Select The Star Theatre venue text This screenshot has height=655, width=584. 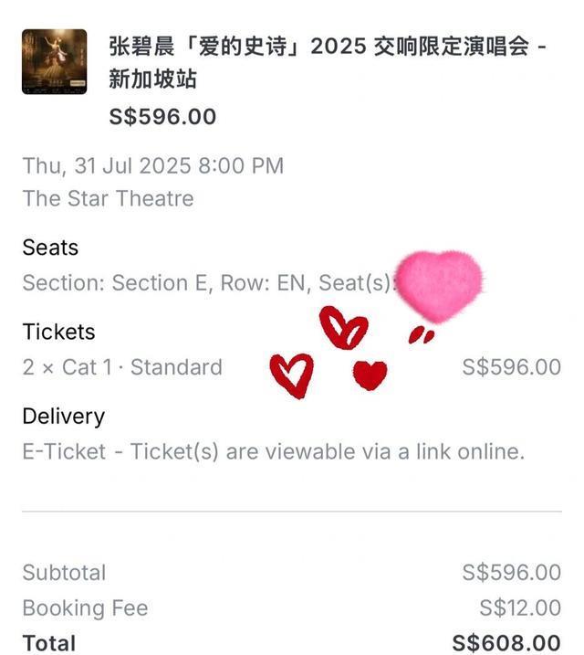click(x=108, y=198)
